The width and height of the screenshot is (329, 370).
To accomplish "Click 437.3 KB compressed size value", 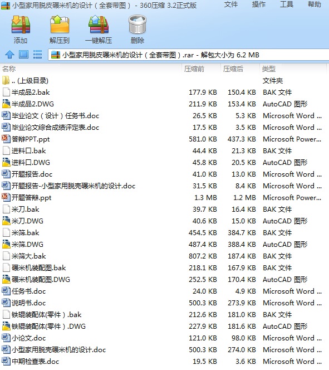I will click(242, 139).
